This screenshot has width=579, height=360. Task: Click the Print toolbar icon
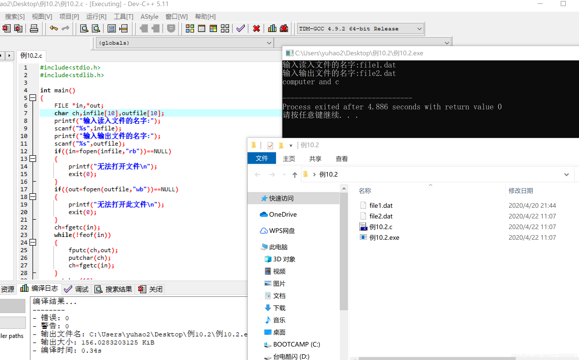click(x=34, y=28)
